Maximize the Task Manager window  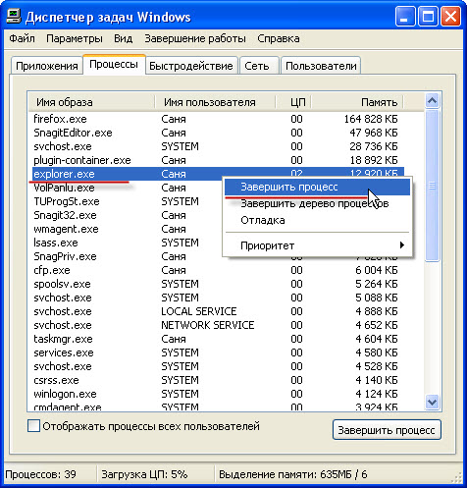point(428,17)
